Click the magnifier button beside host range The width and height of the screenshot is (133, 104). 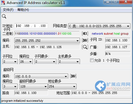pyautogui.click(x=85, y=47)
